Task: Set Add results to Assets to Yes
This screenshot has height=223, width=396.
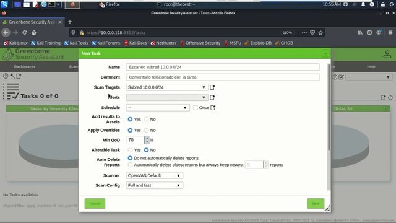Action: click(x=130, y=119)
